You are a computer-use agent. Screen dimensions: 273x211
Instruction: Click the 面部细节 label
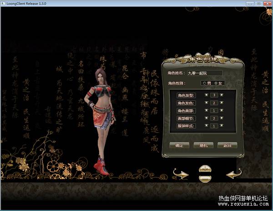[186, 118]
